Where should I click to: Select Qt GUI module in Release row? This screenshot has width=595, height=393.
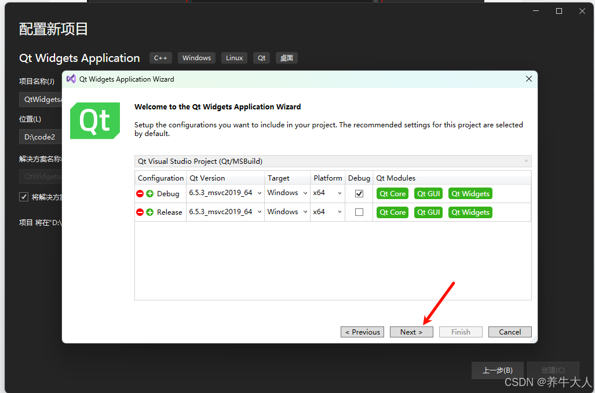tap(428, 212)
